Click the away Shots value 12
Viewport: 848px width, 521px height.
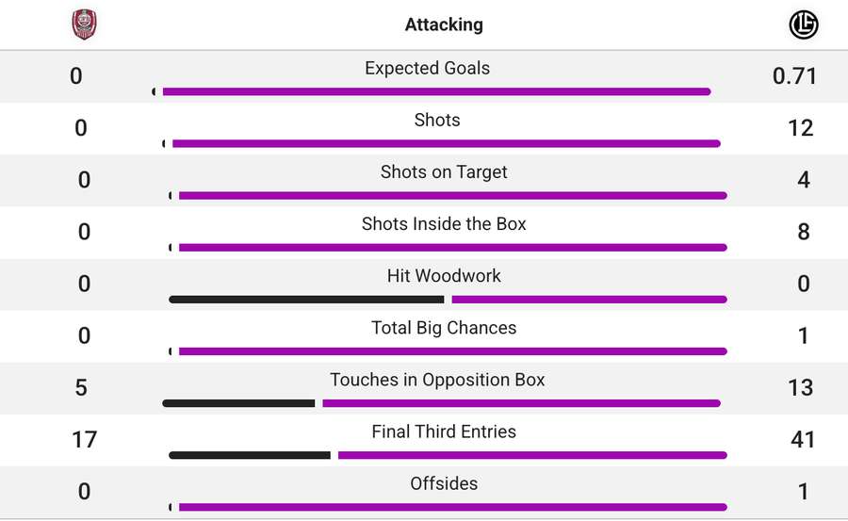coord(800,128)
